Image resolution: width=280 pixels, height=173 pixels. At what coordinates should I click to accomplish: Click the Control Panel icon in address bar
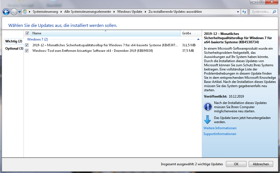click(25, 12)
